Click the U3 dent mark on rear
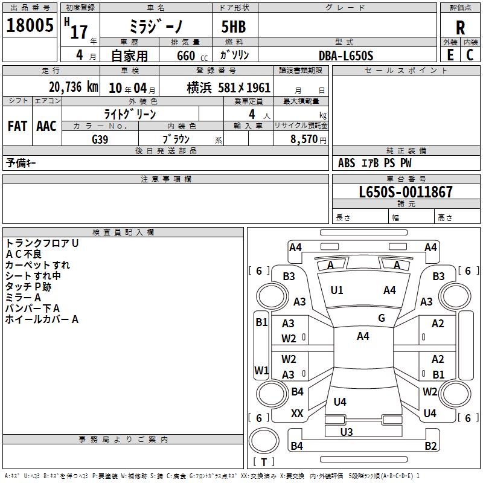 click(347, 432)
